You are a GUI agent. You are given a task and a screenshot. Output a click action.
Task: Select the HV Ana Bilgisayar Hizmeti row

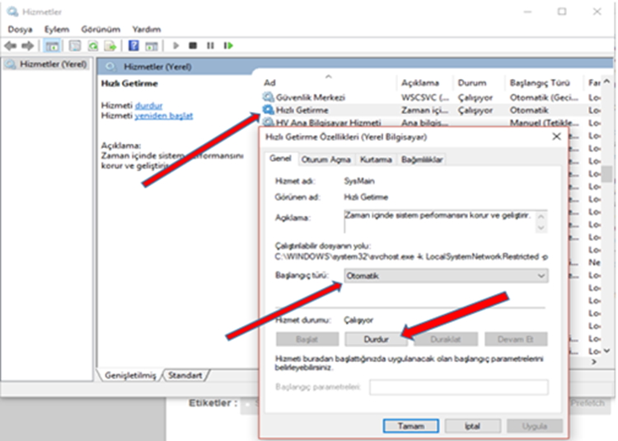[431, 123]
